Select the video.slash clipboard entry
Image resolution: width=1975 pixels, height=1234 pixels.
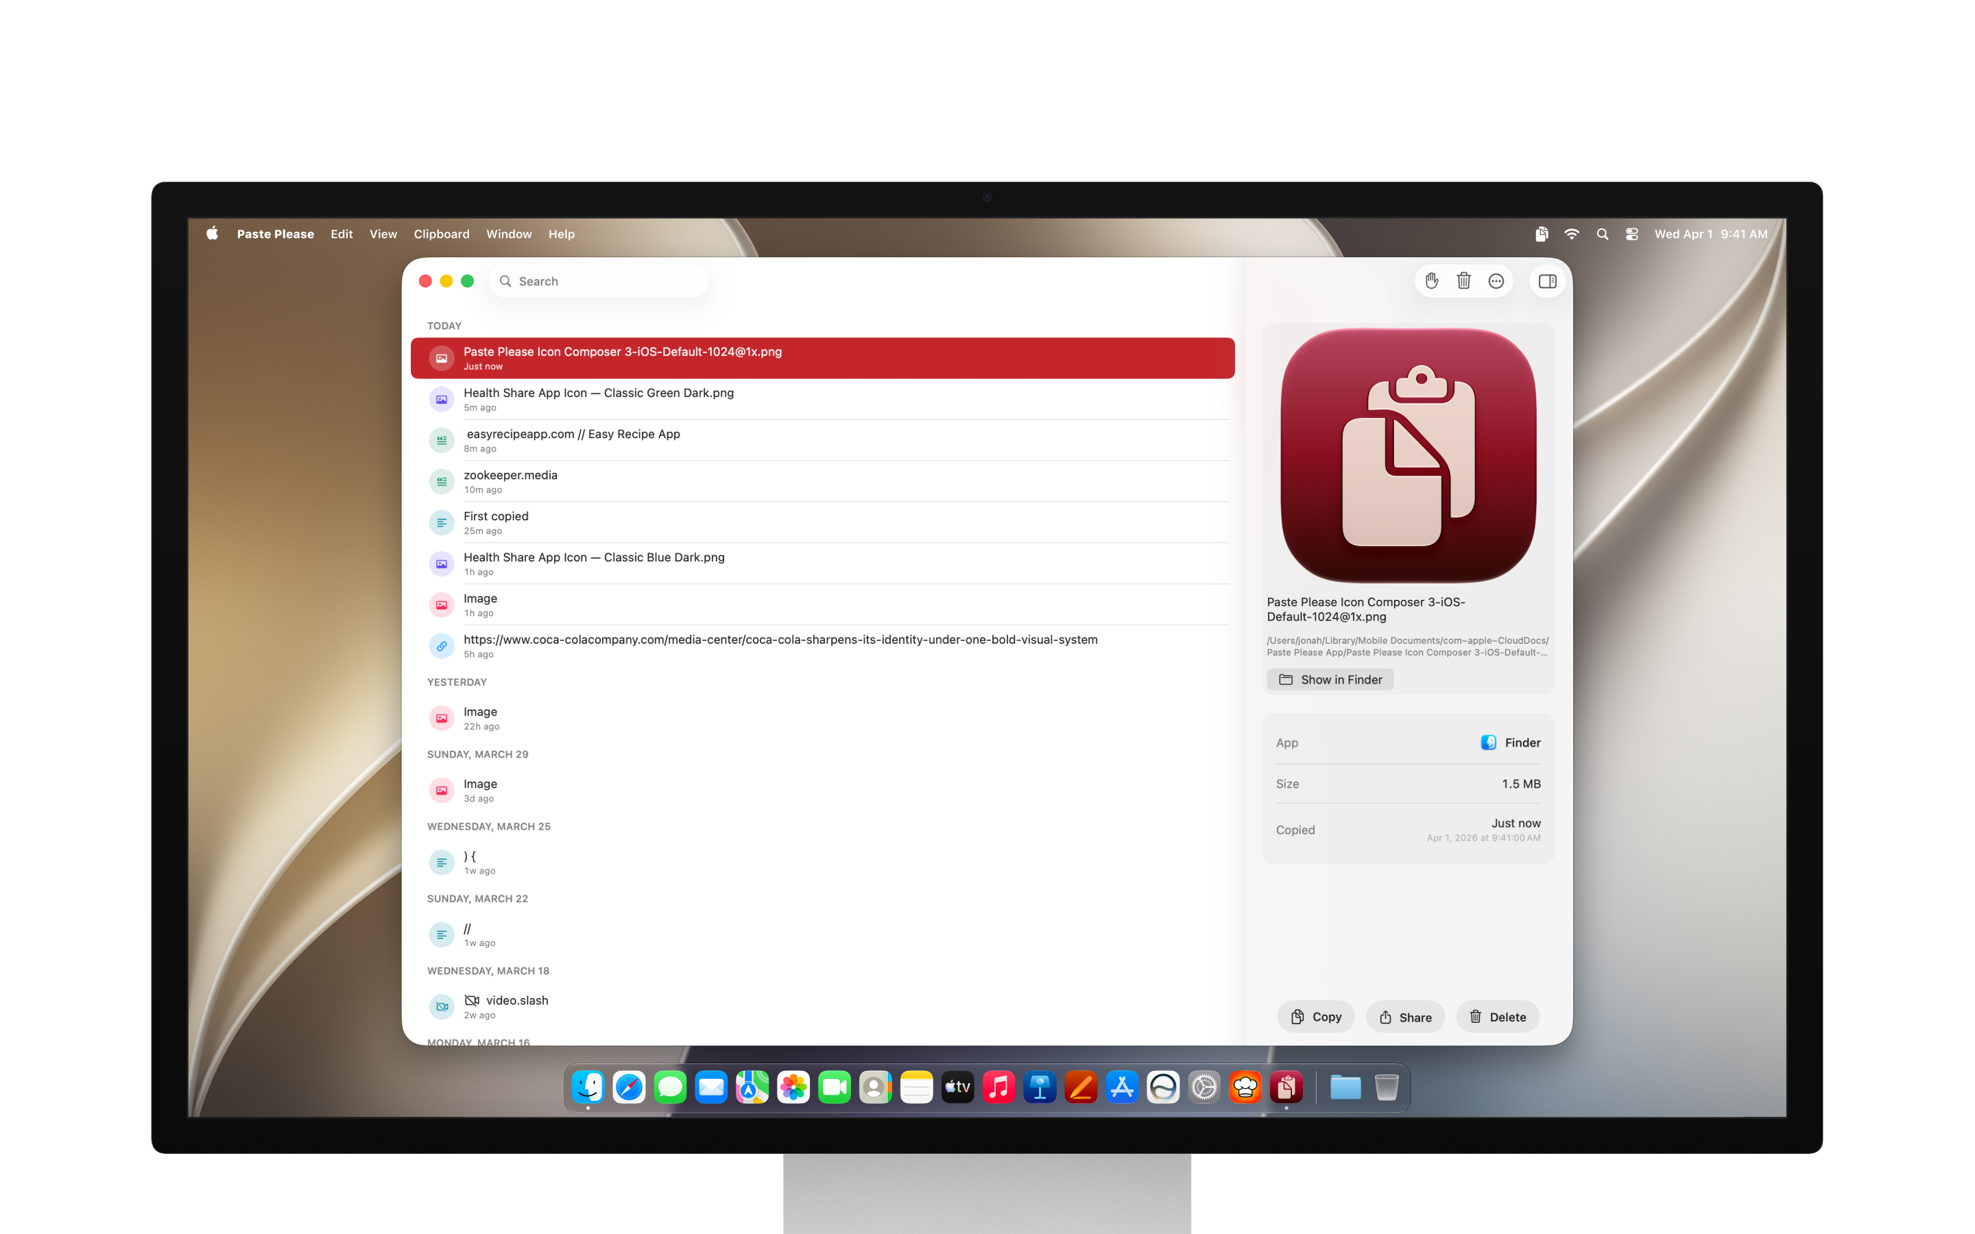(823, 1007)
